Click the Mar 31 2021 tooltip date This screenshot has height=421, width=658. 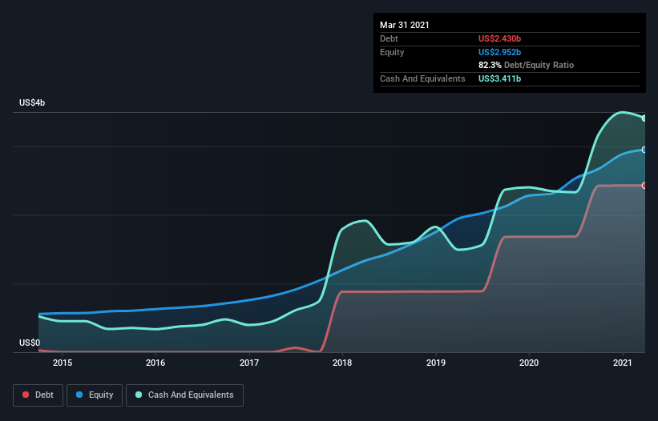click(405, 25)
